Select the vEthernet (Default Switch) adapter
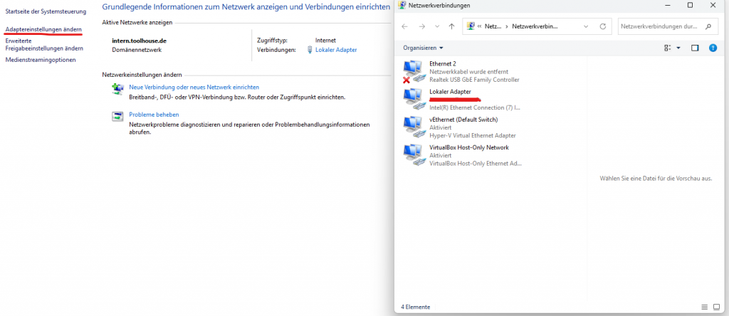Image resolution: width=729 pixels, height=316 pixels. (463, 120)
